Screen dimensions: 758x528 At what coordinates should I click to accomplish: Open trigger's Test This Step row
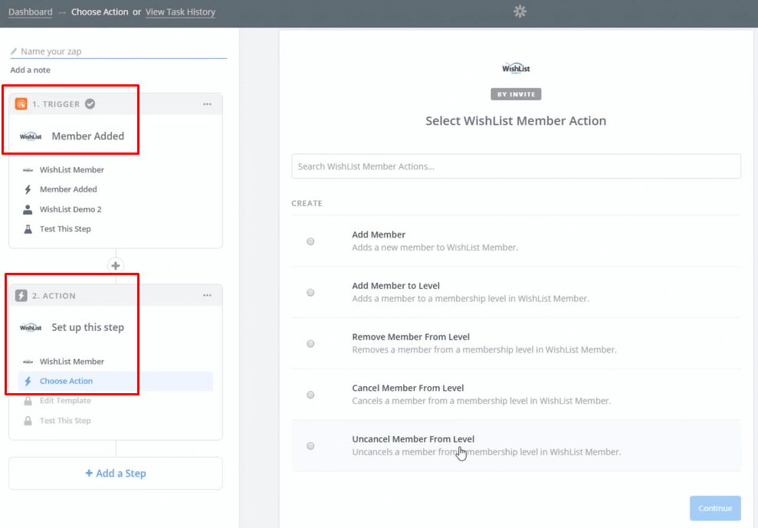pyautogui.click(x=116, y=229)
